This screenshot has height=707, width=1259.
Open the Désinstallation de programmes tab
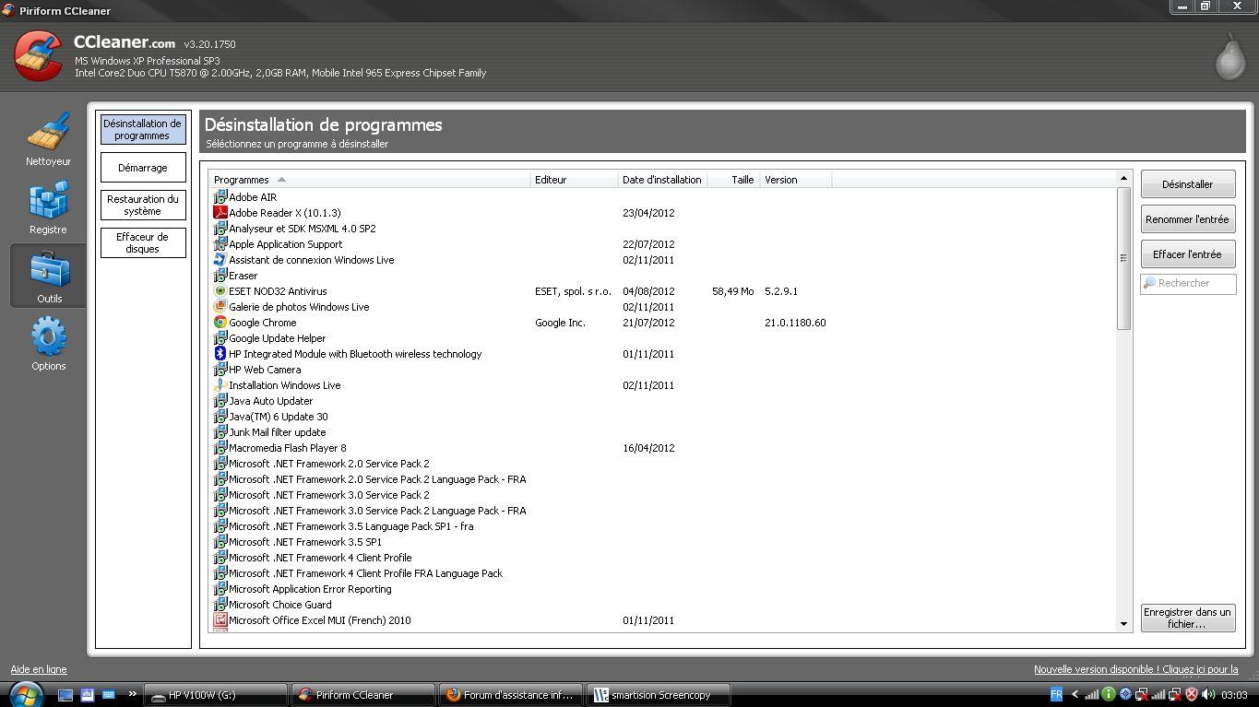coord(143,129)
